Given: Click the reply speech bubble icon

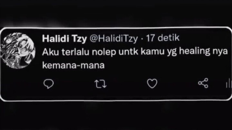Looking at the screenshot, I should (x=49, y=84).
